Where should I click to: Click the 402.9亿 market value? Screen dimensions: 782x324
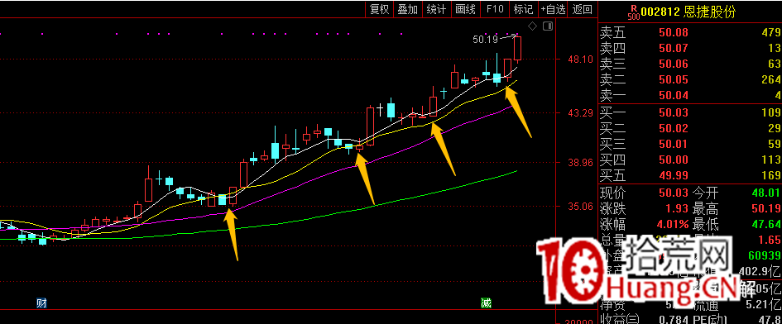click(759, 272)
